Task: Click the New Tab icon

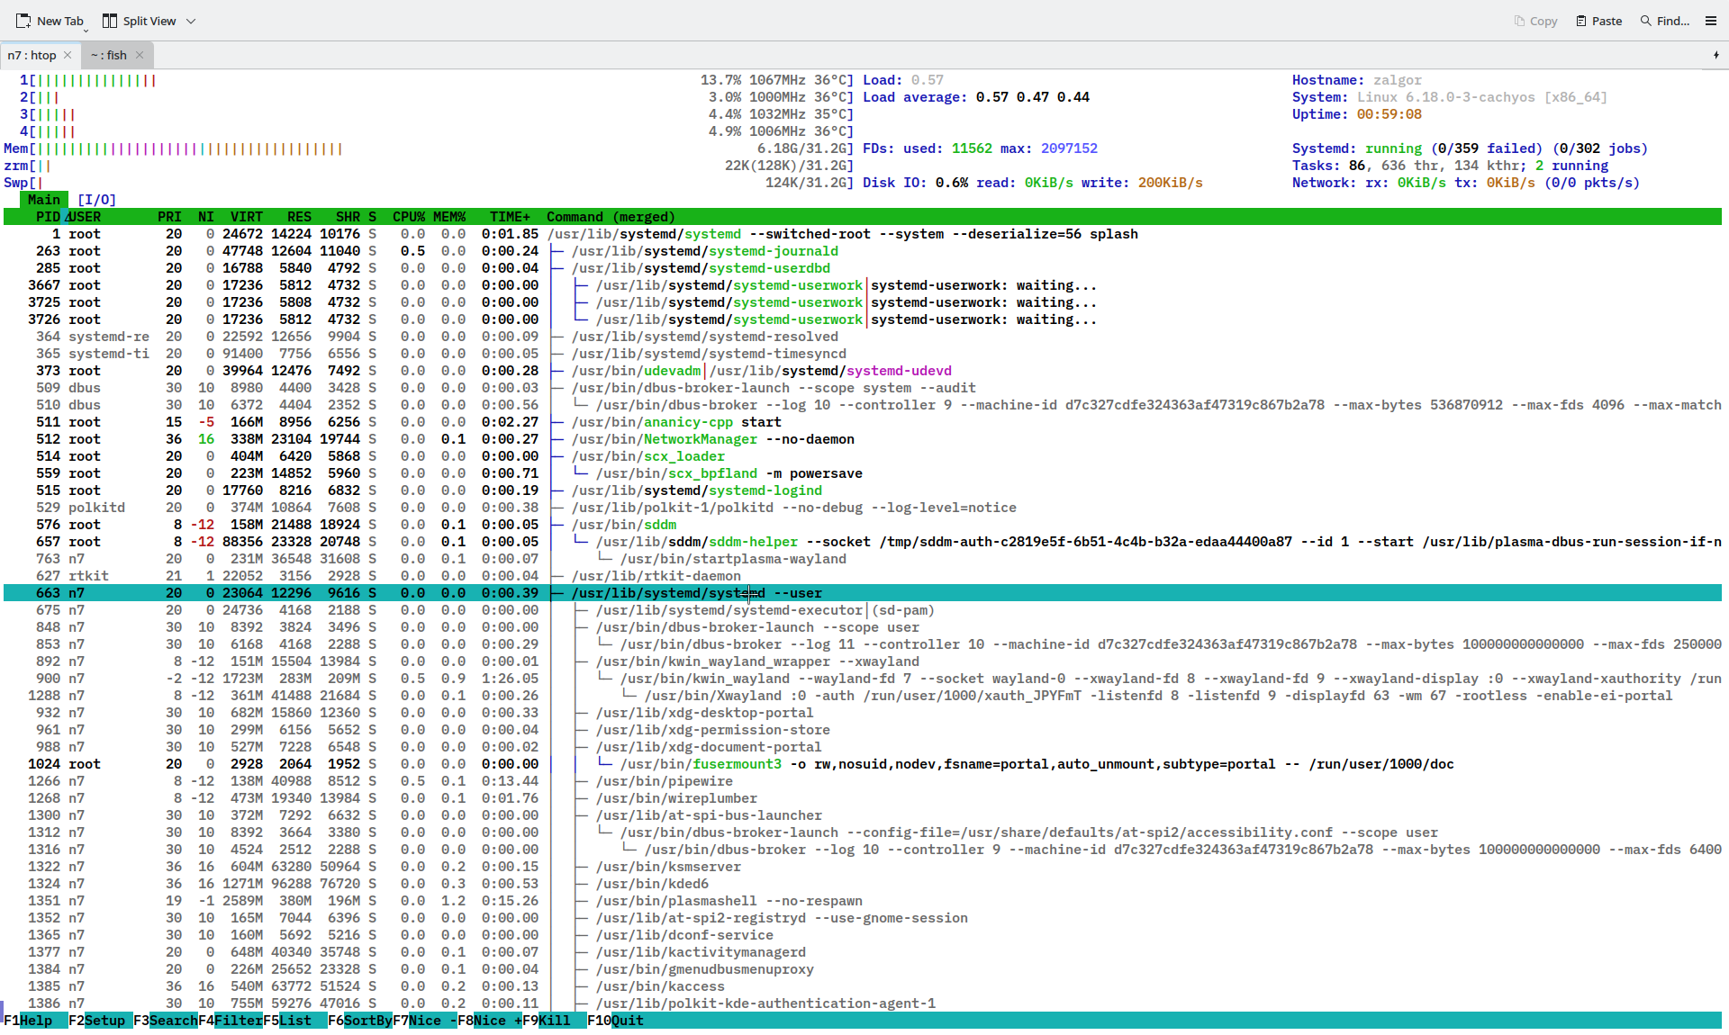Action: click(x=23, y=21)
